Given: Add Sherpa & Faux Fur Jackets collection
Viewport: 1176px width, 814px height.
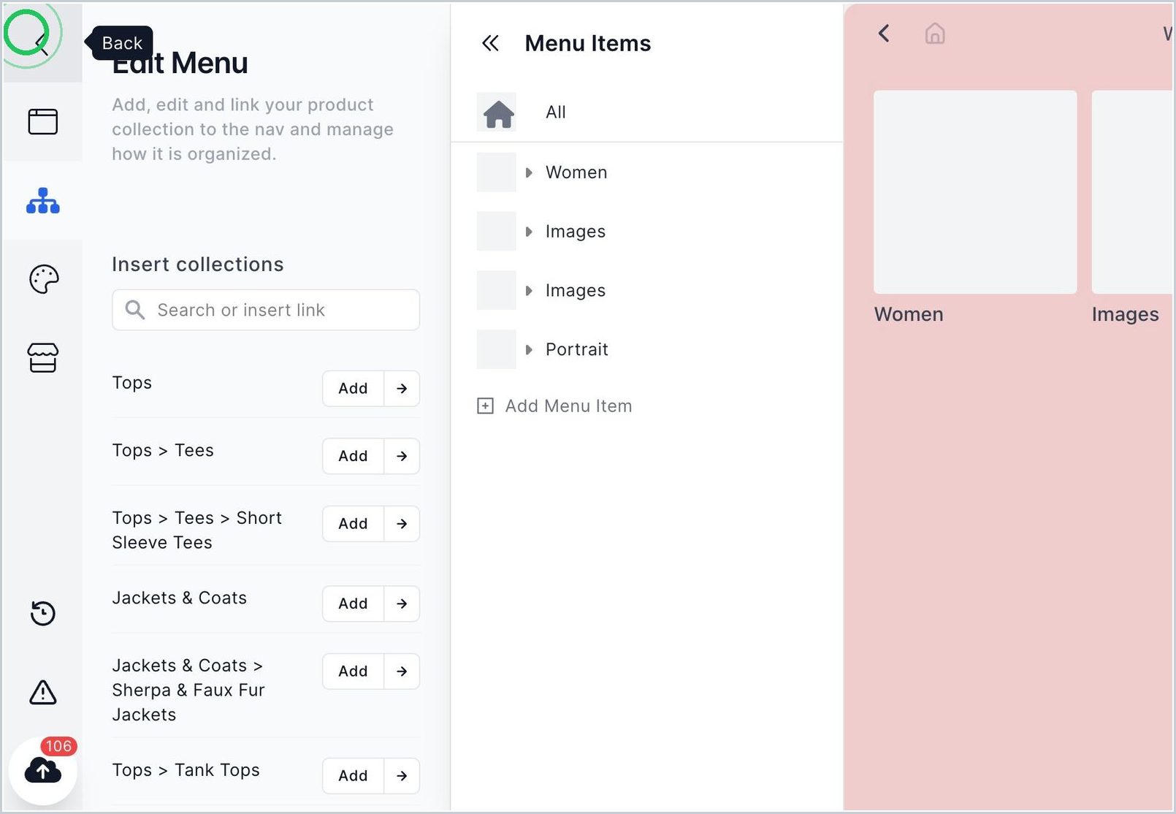Looking at the screenshot, I should pos(353,672).
